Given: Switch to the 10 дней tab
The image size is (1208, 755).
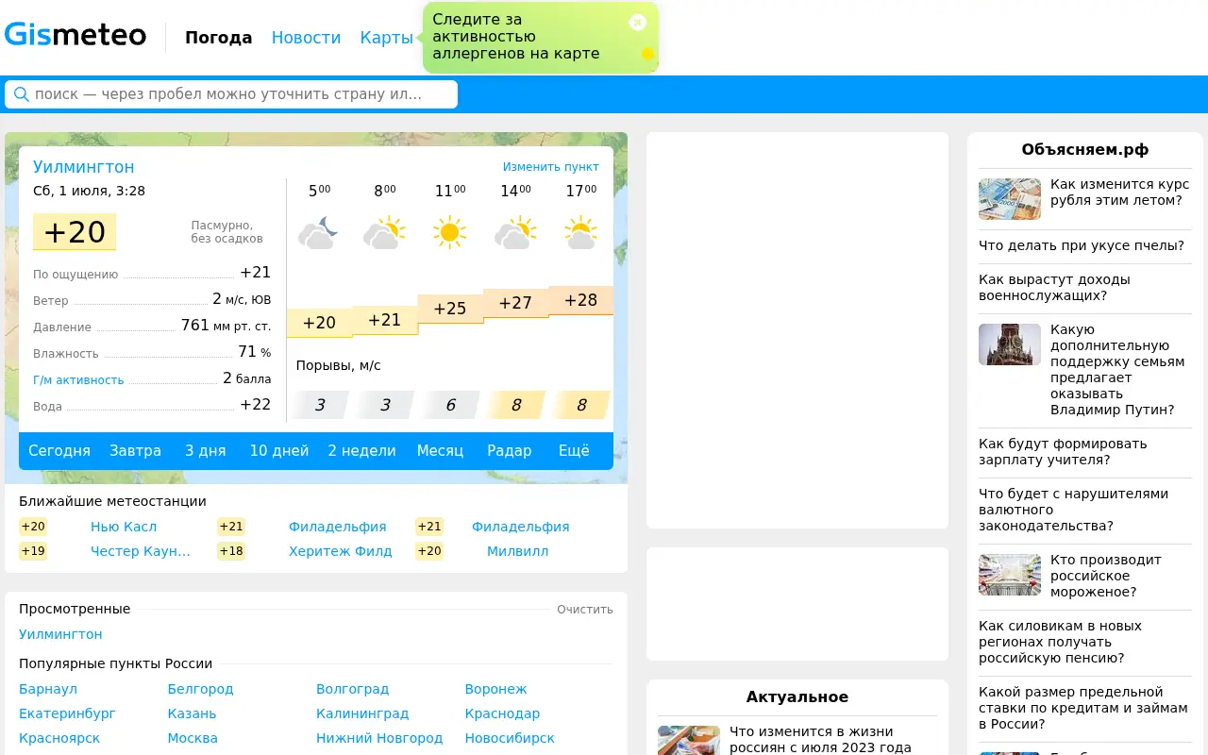Looking at the screenshot, I should pyautogui.click(x=279, y=451).
